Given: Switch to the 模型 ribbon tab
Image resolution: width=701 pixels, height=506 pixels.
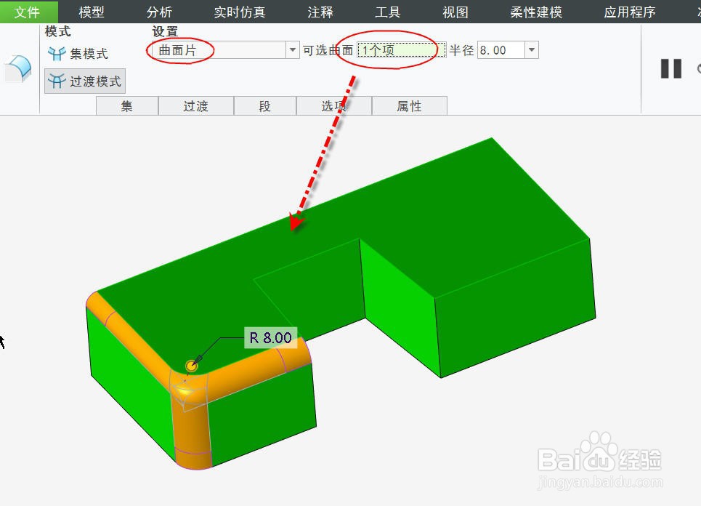Looking at the screenshot, I should [92, 12].
